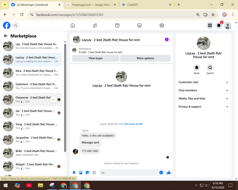
Task: Click the More options button
Action: 145,58
